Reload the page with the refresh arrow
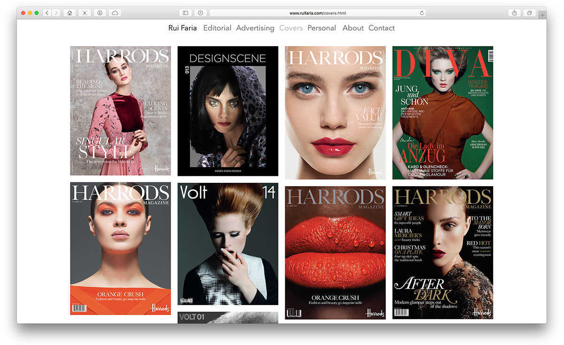This screenshot has width=564, height=345. pos(422,13)
